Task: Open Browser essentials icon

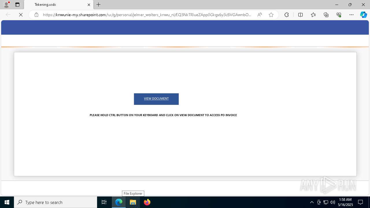Action: pyautogui.click(x=339, y=15)
